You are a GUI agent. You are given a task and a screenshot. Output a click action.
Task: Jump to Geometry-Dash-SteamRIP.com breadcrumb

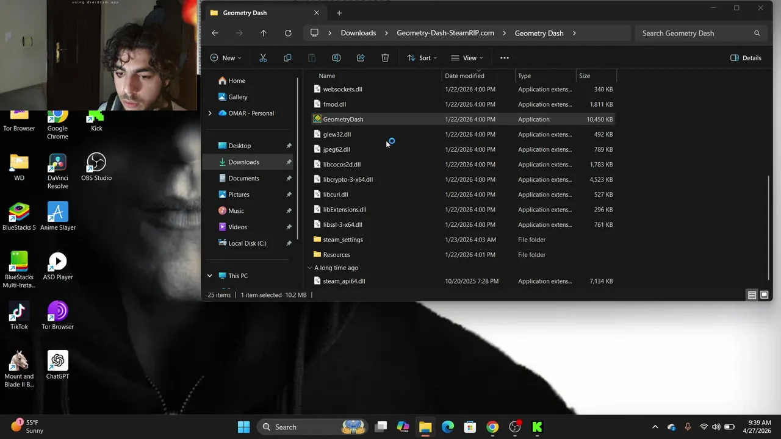(x=445, y=33)
